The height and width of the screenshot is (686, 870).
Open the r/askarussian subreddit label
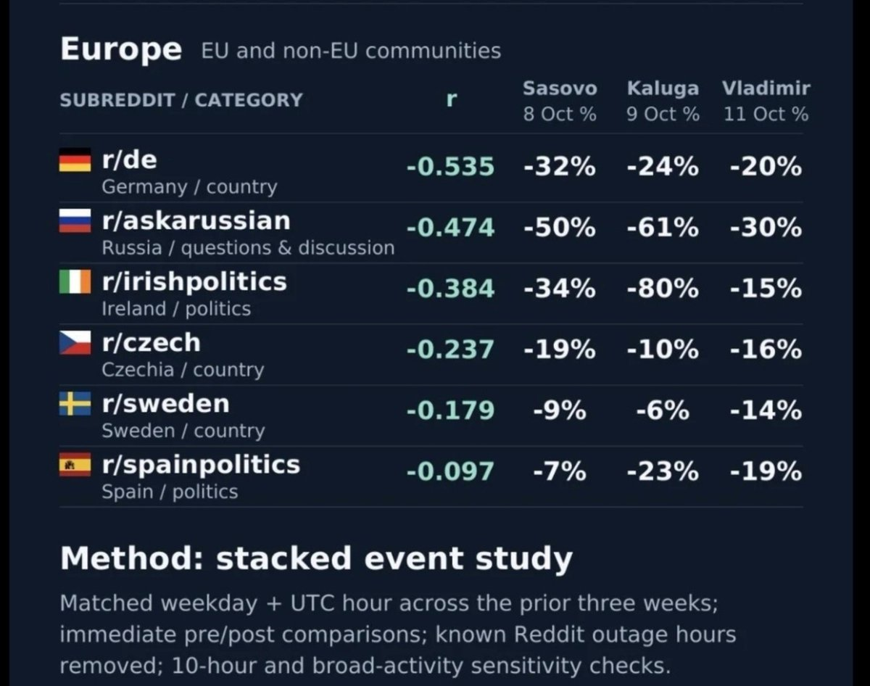pos(196,220)
